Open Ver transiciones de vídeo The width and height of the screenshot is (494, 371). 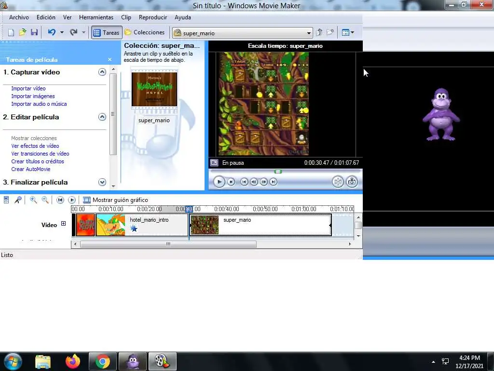point(40,154)
